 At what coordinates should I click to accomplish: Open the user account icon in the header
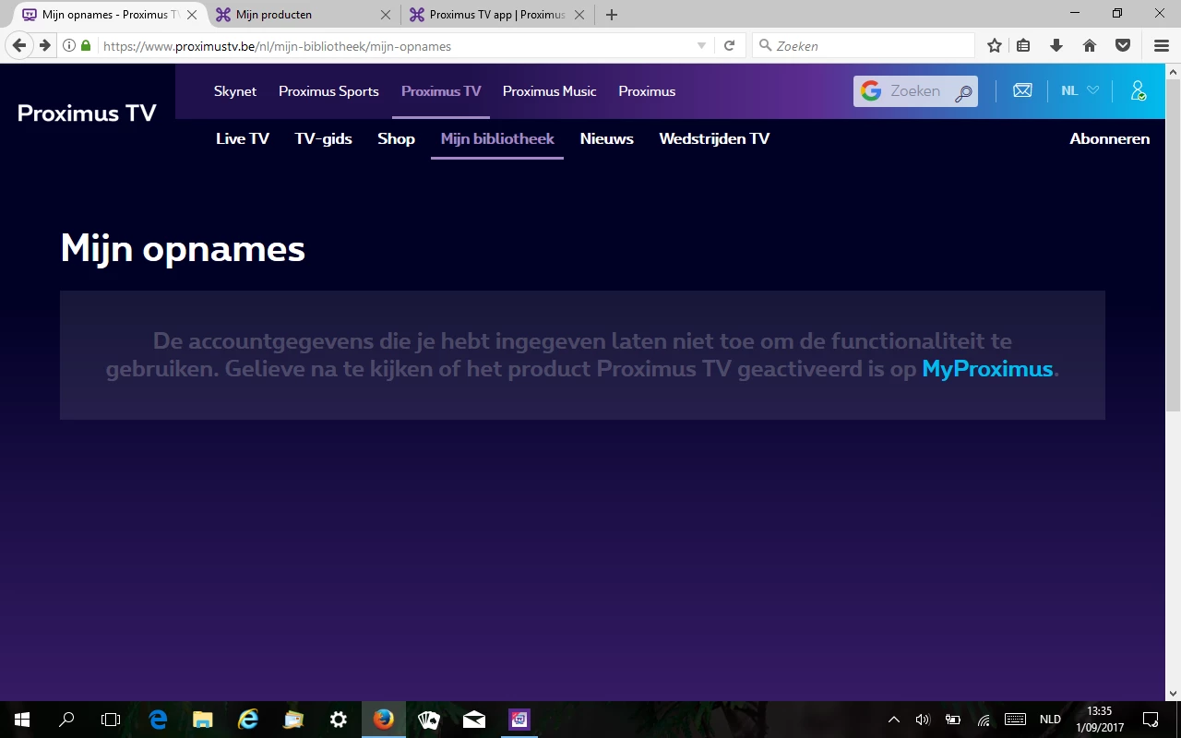(1139, 90)
